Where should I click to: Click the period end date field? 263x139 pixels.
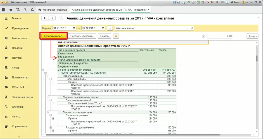click(x=91, y=28)
